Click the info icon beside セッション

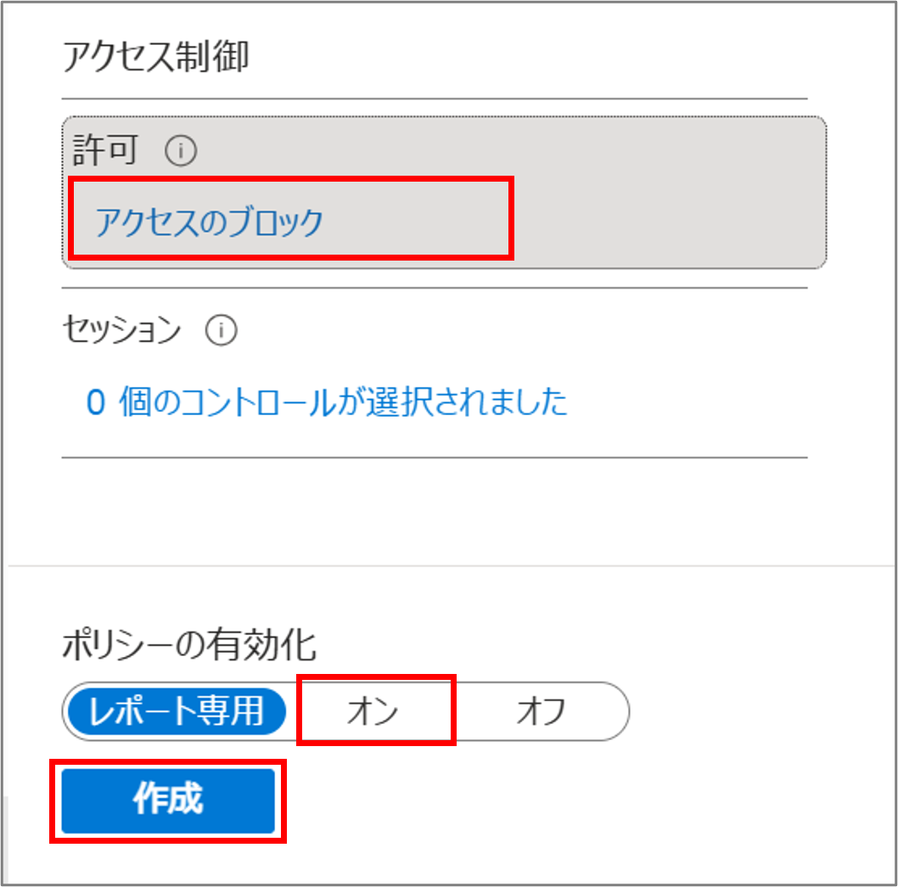(221, 330)
